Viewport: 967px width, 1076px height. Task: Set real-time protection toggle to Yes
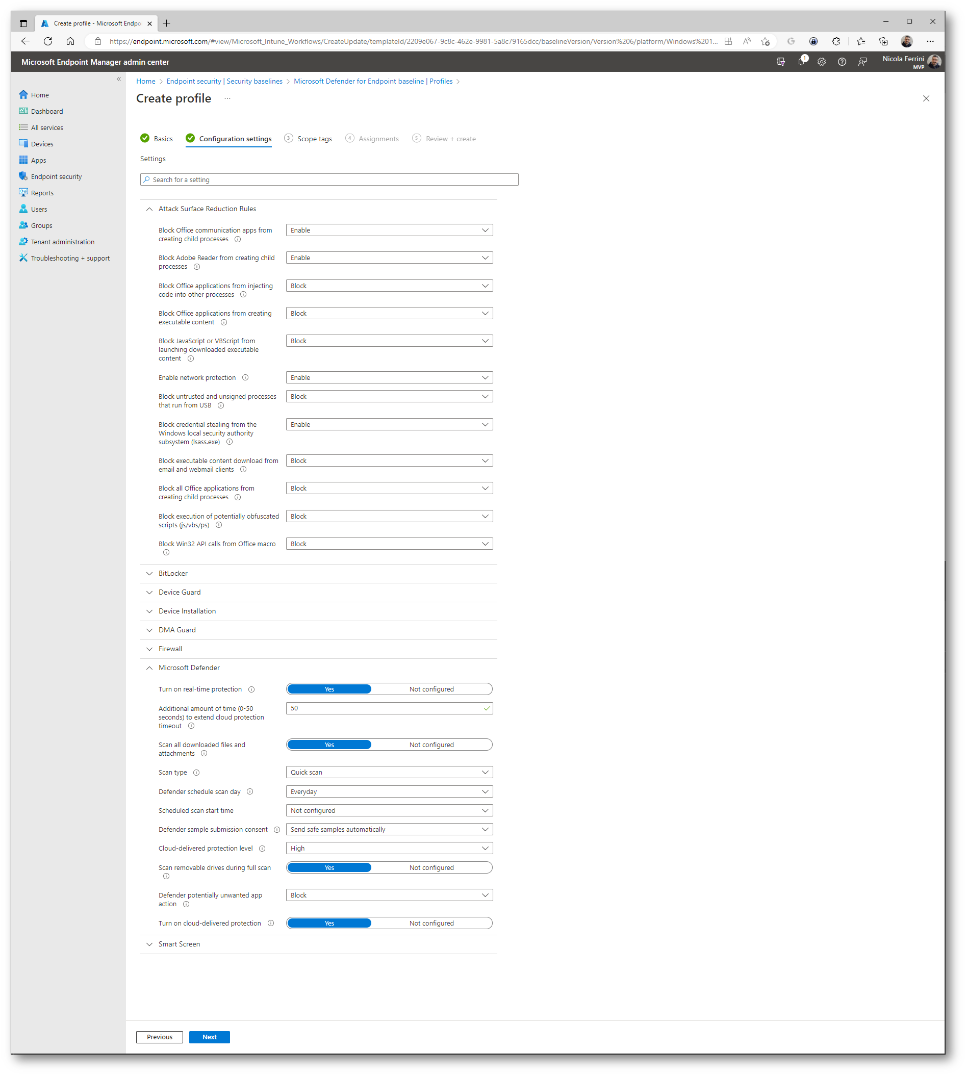click(329, 689)
